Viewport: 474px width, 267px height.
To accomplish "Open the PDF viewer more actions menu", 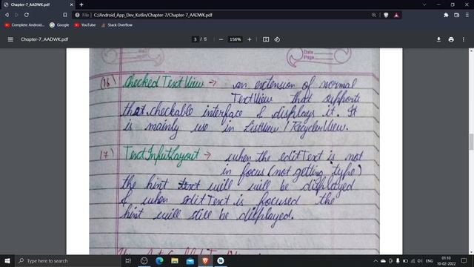I will (464, 39).
